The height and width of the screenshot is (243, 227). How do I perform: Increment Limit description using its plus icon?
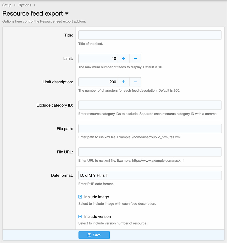(123, 82)
